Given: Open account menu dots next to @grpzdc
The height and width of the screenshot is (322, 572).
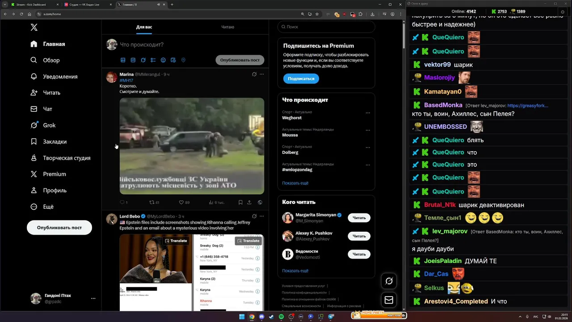Looking at the screenshot, I should pyautogui.click(x=93, y=298).
